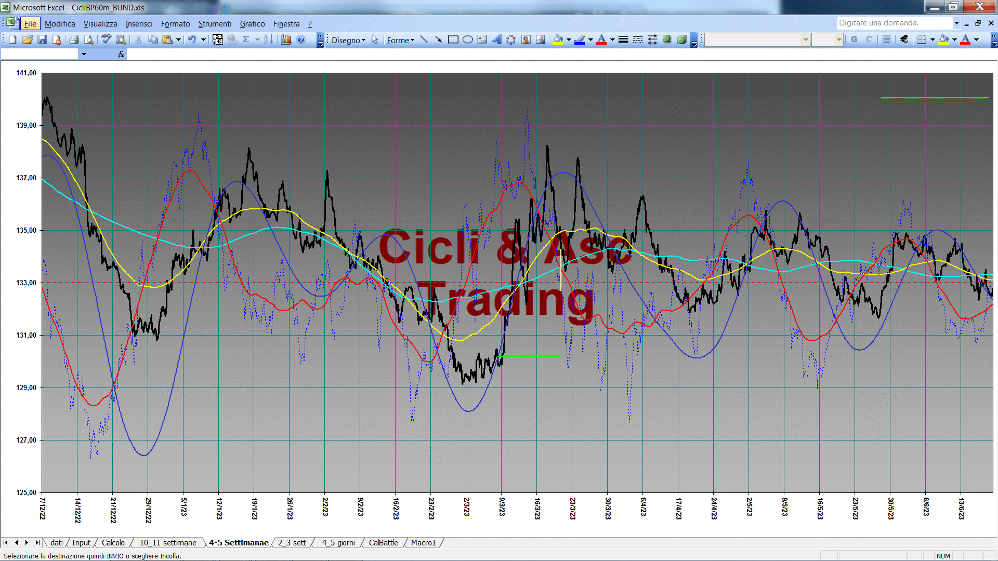Viewport: 998px width, 561px height.
Task: Open the Inserisci menu
Action: (x=139, y=23)
